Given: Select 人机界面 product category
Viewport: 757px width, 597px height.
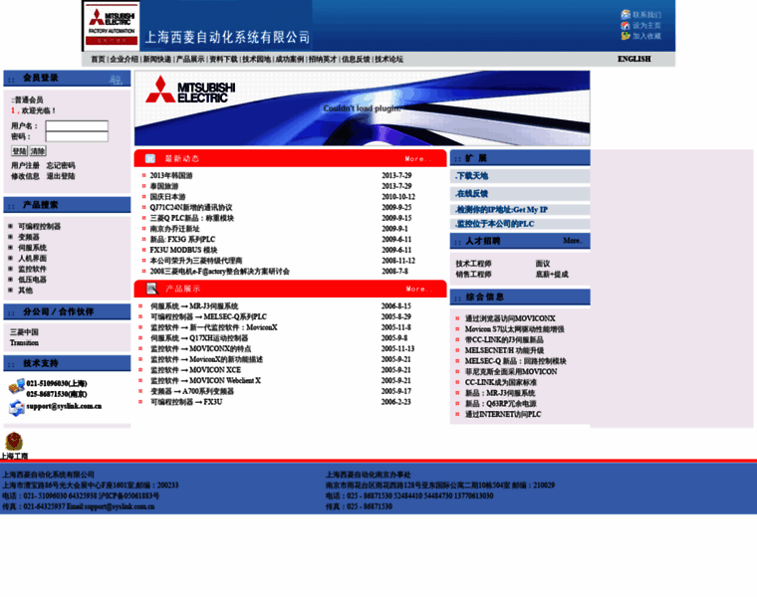Looking at the screenshot, I should [x=32, y=258].
